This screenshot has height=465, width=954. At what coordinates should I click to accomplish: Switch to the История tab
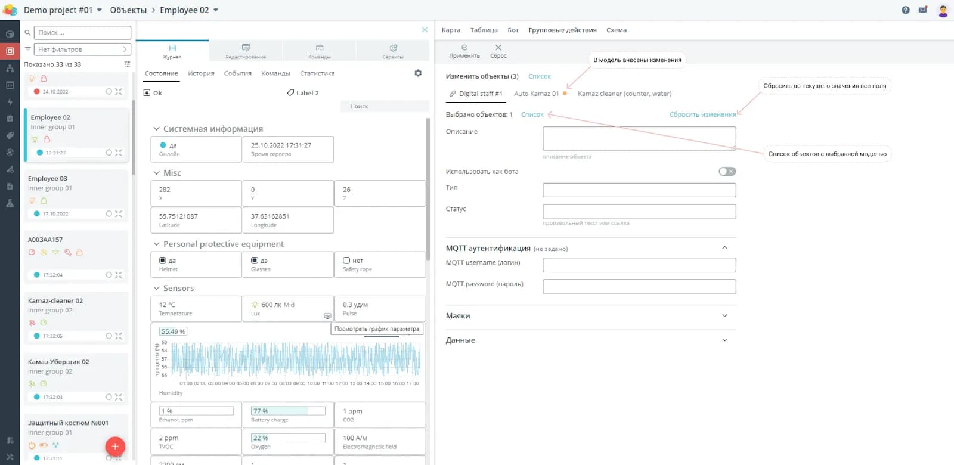pos(201,73)
